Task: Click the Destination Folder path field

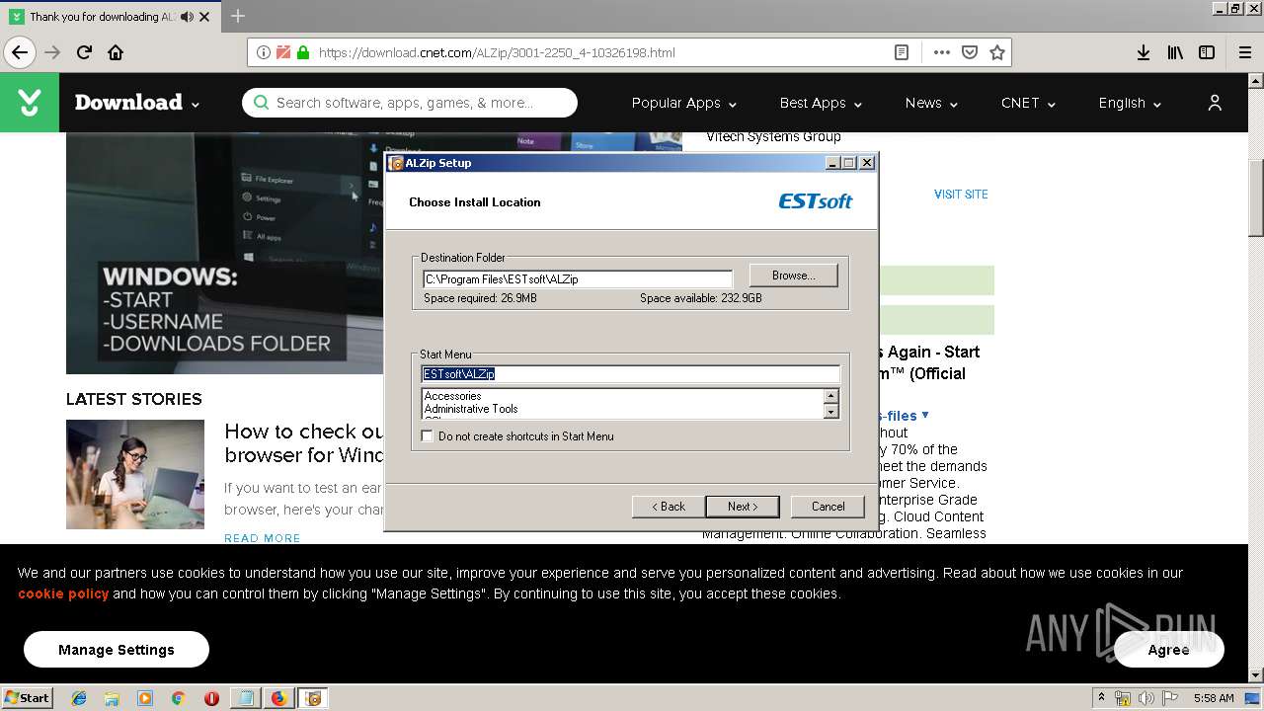Action: 578,279
